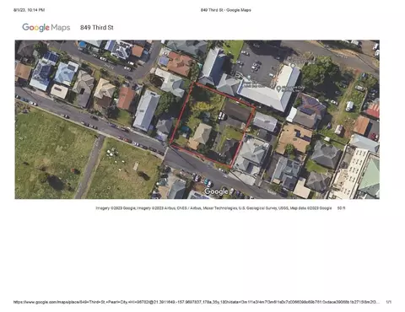The height and width of the screenshot is (312, 405).
Task: Click the aerial satellite map image
Action: (x=197, y=120)
